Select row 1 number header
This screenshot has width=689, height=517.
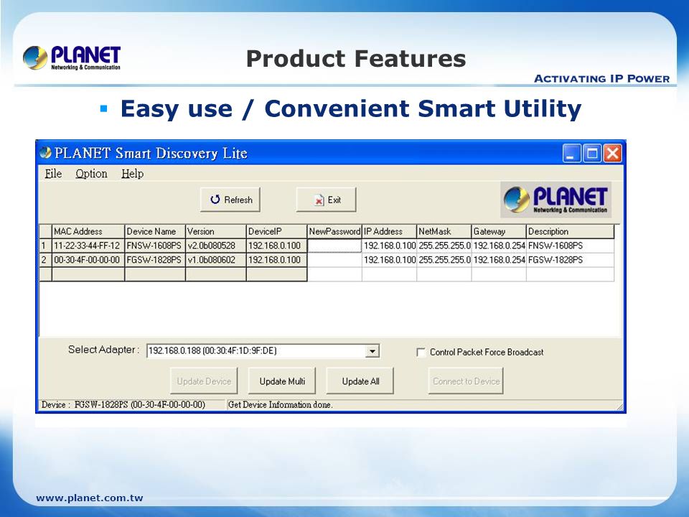tap(45, 246)
